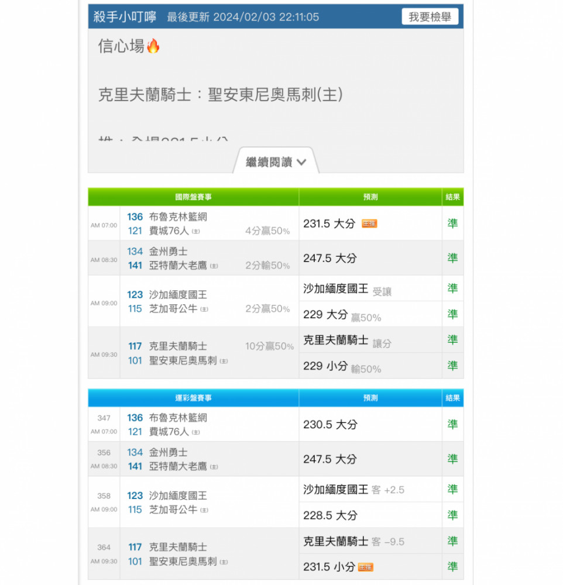Screen dimensions: 563x585
Task: Click the 2分輸50% spread note
Action: point(267,266)
